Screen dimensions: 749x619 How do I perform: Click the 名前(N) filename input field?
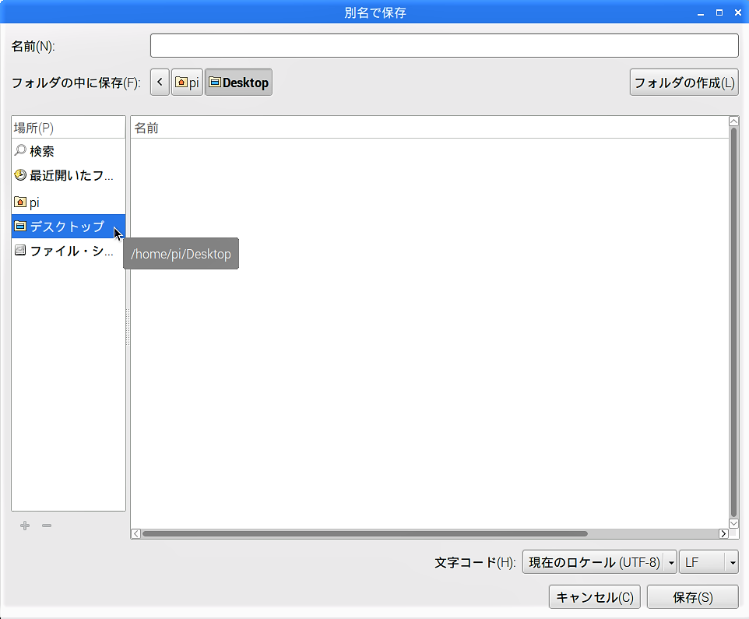click(444, 46)
